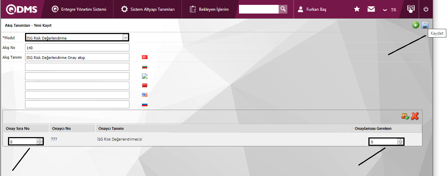Expand the TR language selector
This screenshot has width=447, height=176.
click(390, 10)
